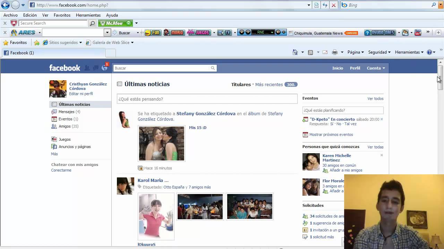Viewport: 444px width, 249px height.
Task: Select the Facebook (1) browser tab
Action: coord(53,53)
